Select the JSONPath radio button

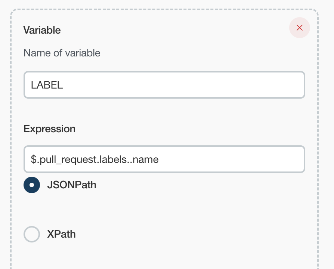[32, 185]
